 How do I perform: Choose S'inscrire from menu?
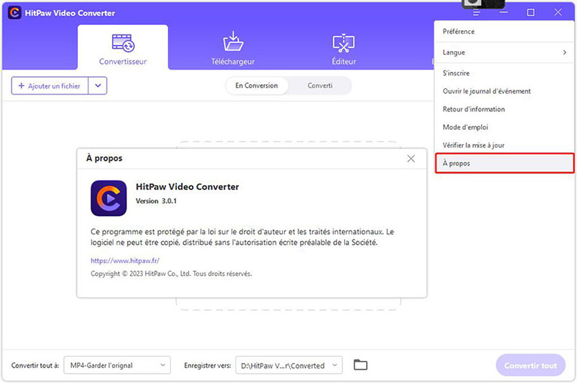click(x=504, y=73)
